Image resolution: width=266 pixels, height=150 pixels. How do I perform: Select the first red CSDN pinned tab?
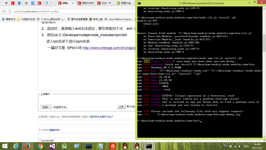(13, 3)
